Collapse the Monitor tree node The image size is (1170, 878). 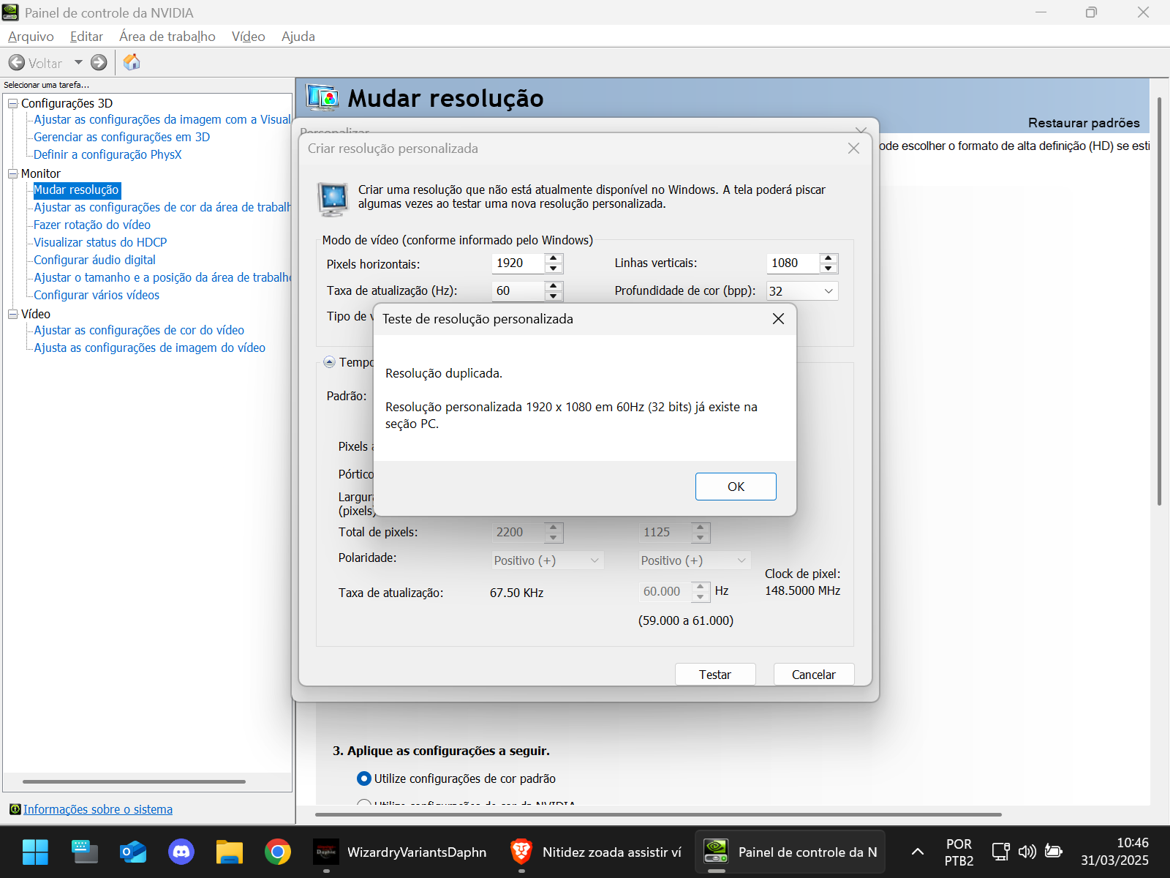(12, 173)
